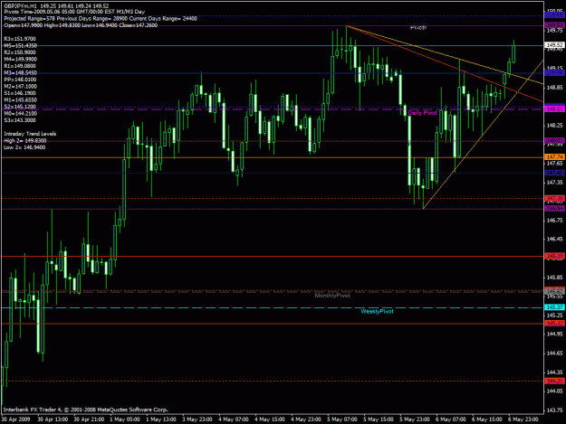The height and width of the screenshot is (424, 566).
Task: Click the 144.95 price scale value
Action: click(555, 334)
